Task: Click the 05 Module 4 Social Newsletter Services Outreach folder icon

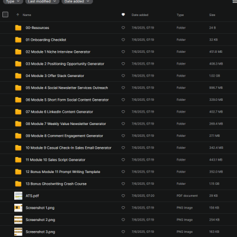Action: pos(18,88)
